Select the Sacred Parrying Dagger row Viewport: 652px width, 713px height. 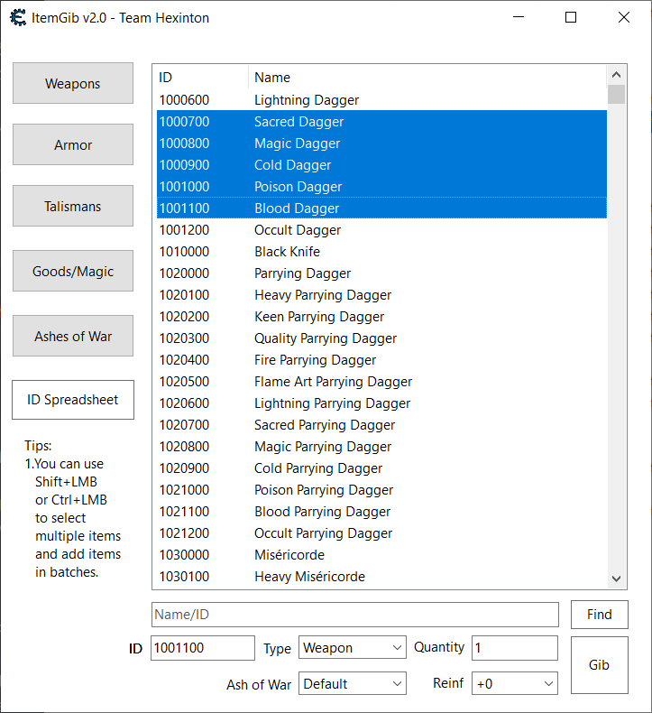click(381, 425)
